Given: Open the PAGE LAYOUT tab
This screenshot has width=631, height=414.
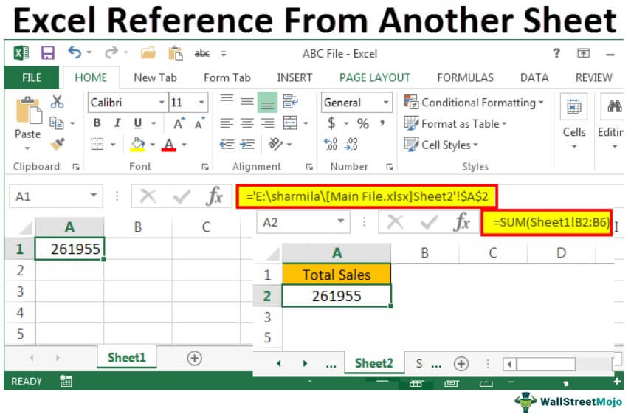Looking at the screenshot, I should [374, 77].
